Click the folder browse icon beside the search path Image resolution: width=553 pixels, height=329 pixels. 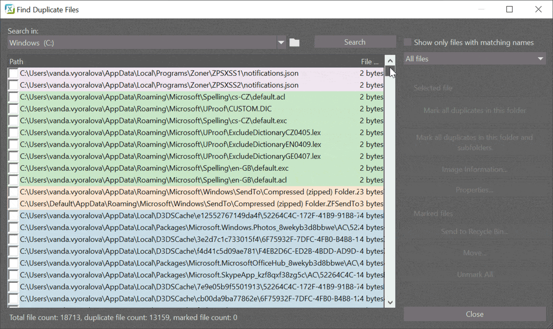294,42
